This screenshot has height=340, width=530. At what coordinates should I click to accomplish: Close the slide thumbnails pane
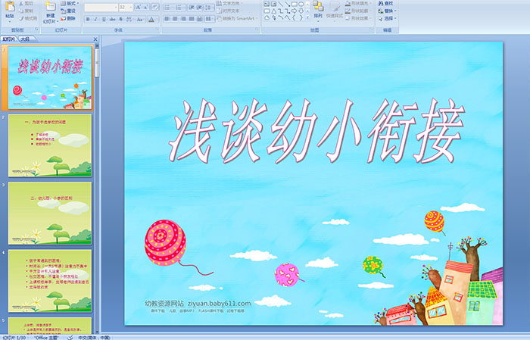pyautogui.click(x=95, y=39)
